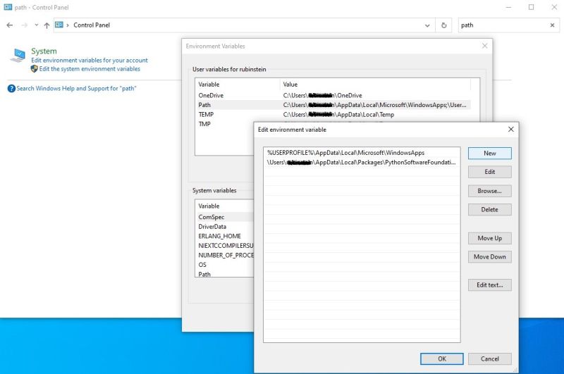
Task: Select the ComSpec system variable
Action: pyautogui.click(x=225, y=217)
